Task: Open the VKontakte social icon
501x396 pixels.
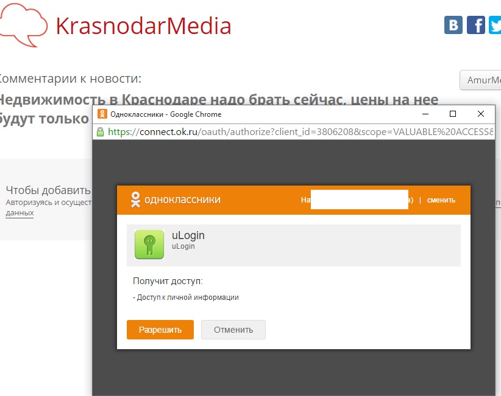Action: 453,25
